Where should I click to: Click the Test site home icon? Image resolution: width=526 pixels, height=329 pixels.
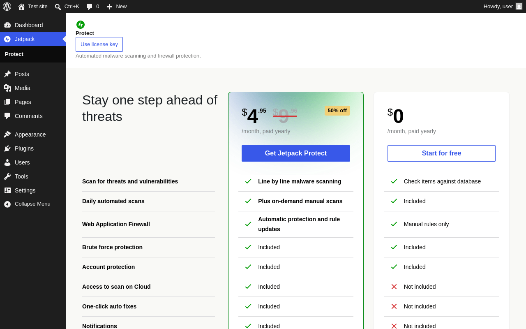pos(21,7)
